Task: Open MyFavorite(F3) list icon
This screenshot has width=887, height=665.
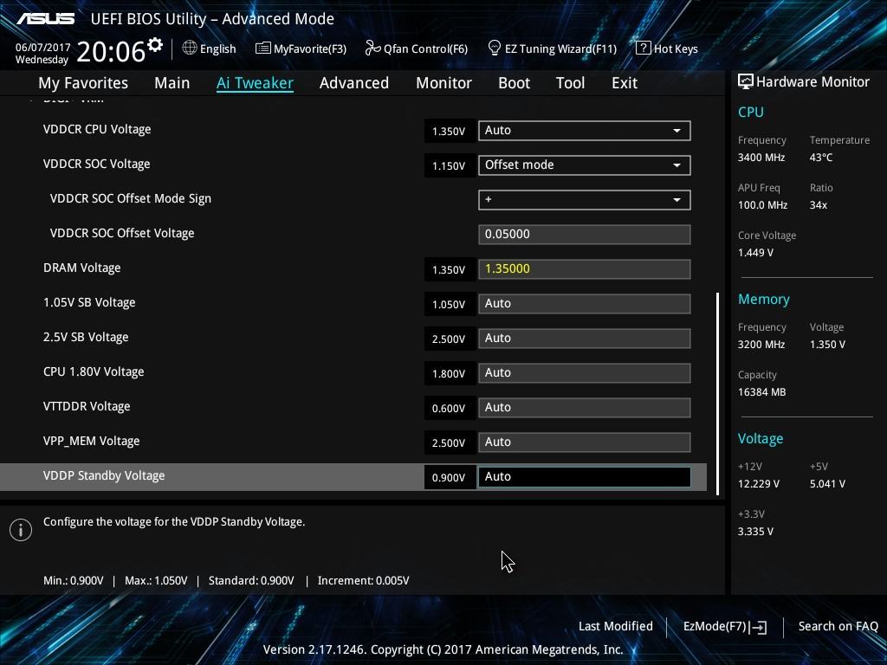Action: pos(262,48)
